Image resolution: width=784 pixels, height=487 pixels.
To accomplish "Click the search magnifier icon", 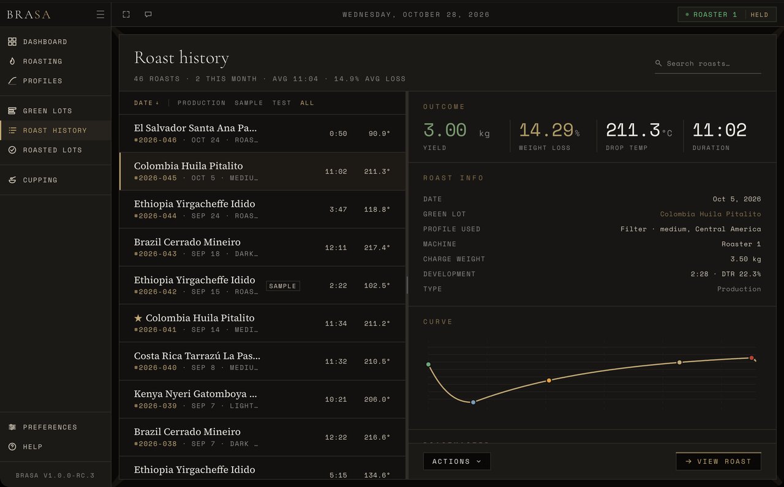I will coord(658,63).
